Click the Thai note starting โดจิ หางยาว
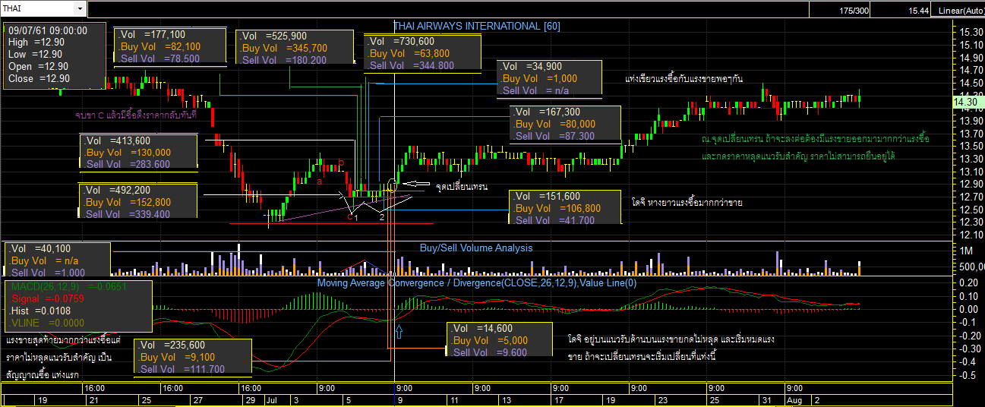Viewport: 985px width, 407px height. point(687,203)
